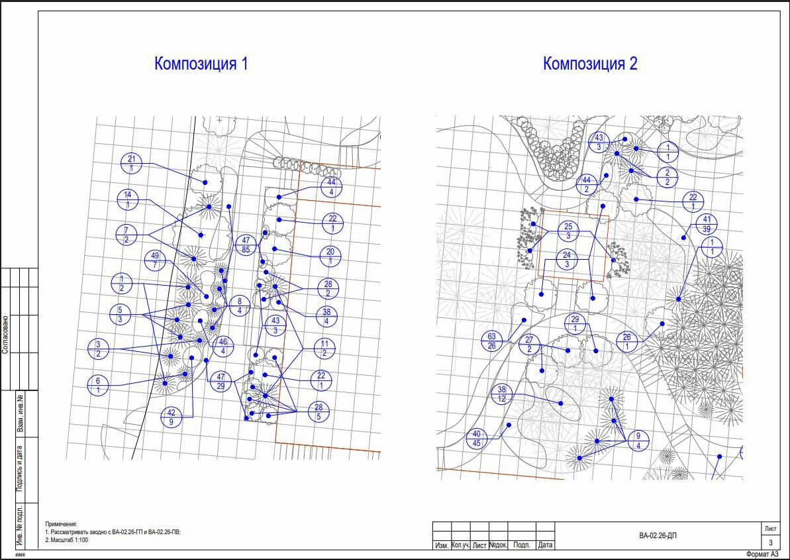
Task: Select the callout labeled 41 over 39
Action: pyautogui.click(x=707, y=224)
